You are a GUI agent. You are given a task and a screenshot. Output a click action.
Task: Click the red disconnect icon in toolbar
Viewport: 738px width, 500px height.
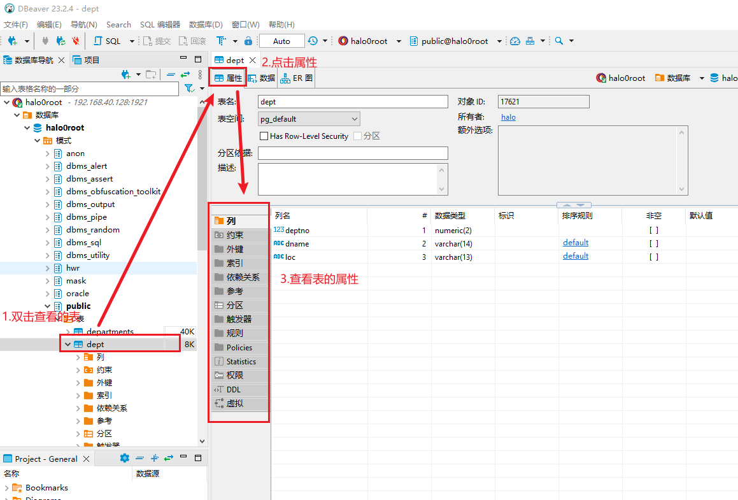pos(75,41)
